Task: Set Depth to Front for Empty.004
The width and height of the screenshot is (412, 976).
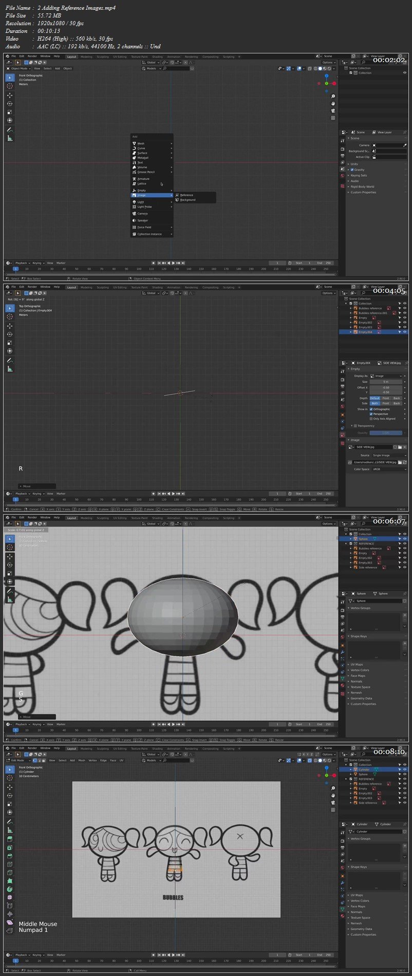Action: coord(386,398)
